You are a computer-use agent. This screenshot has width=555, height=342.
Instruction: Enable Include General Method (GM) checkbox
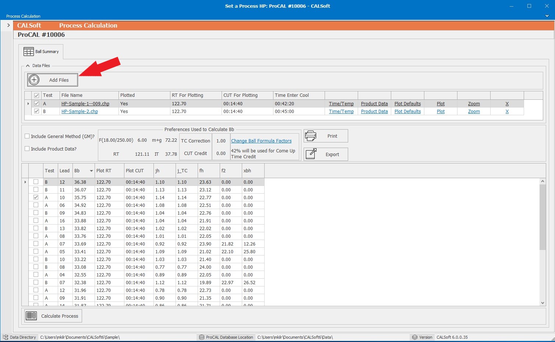(x=27, y=136)
